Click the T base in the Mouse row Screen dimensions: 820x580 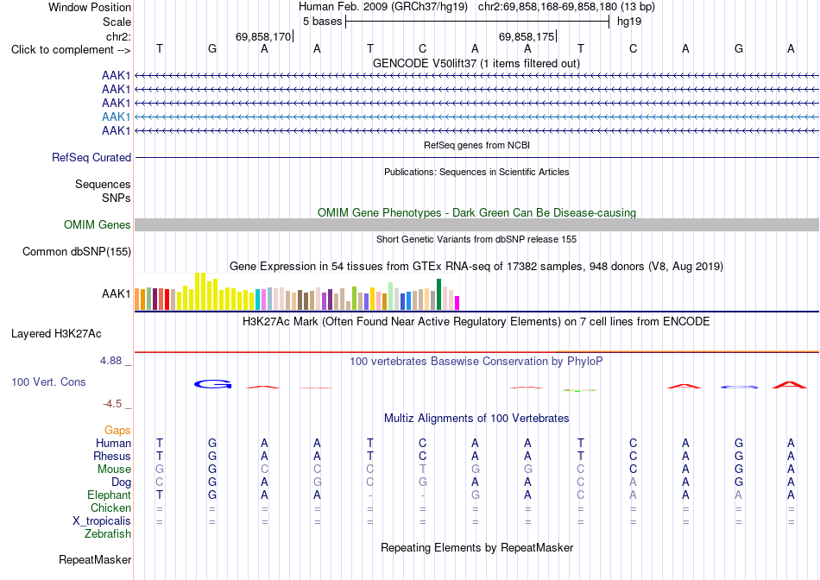tap(423, 470)
